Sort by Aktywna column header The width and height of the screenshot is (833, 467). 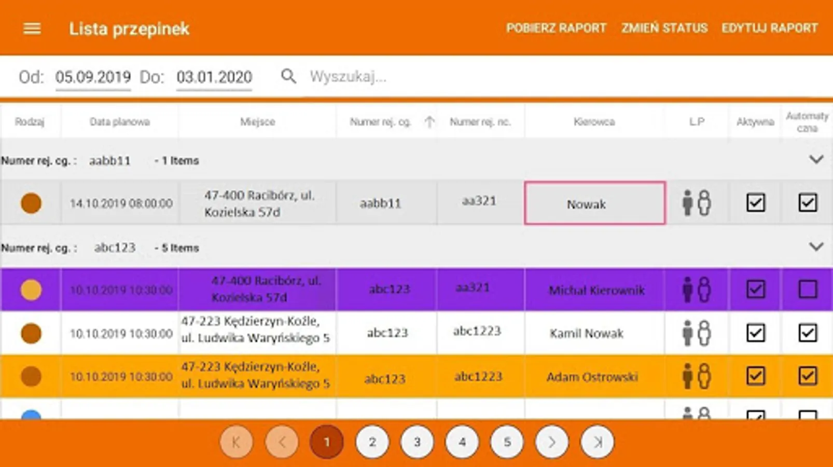point(755,122)
